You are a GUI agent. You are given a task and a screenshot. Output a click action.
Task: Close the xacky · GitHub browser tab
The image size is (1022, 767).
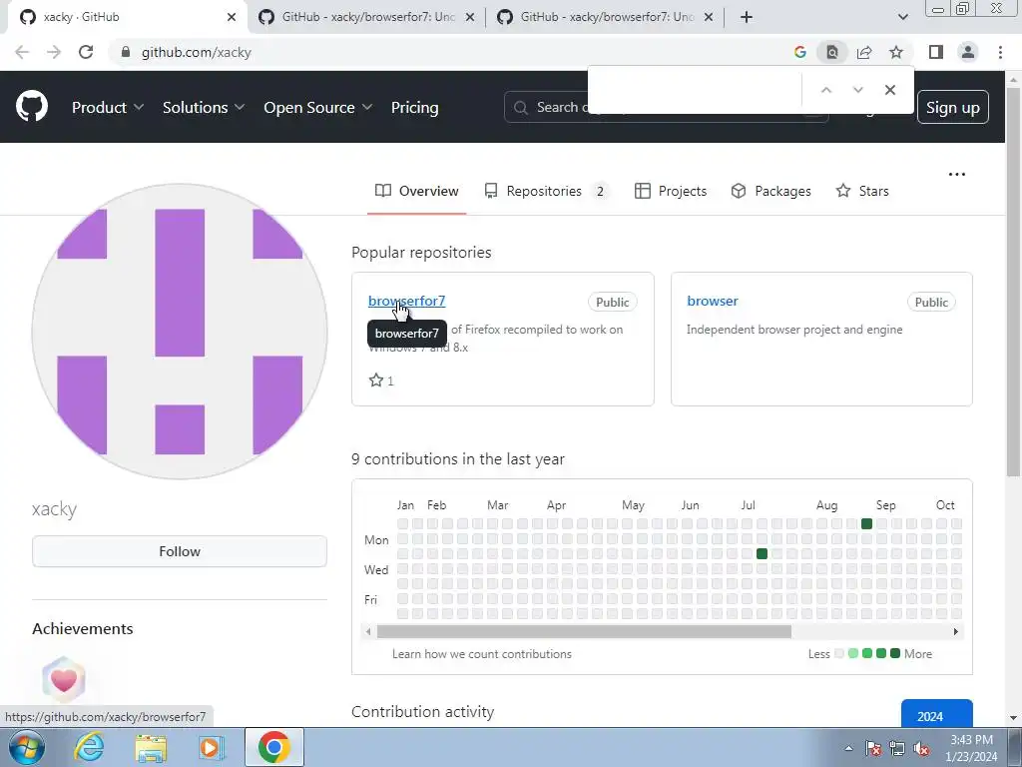tap(232, 17)
